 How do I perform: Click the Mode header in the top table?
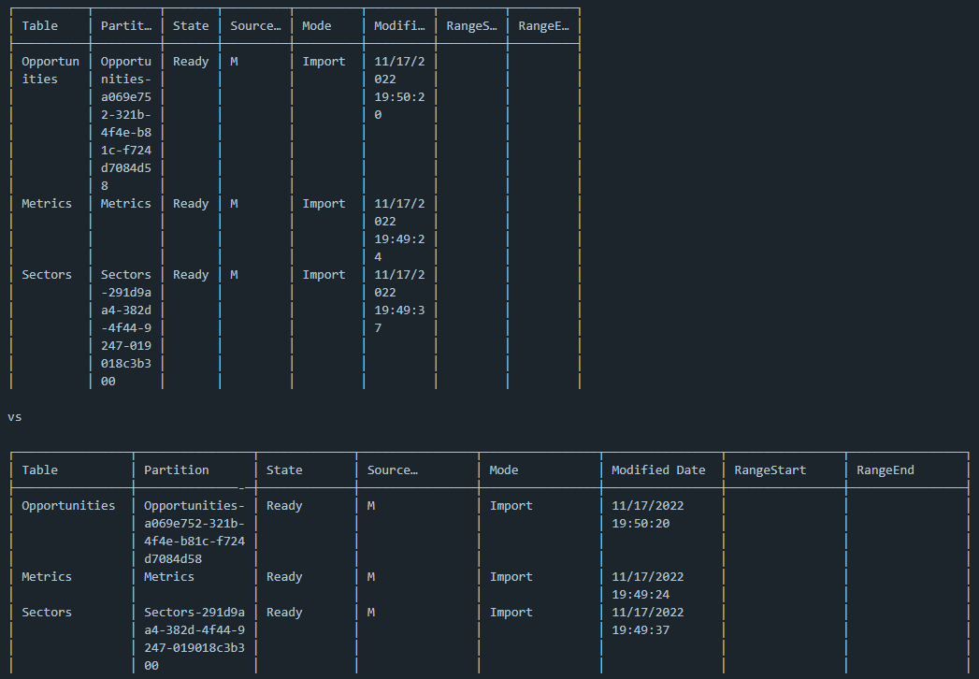coord(323,25)
